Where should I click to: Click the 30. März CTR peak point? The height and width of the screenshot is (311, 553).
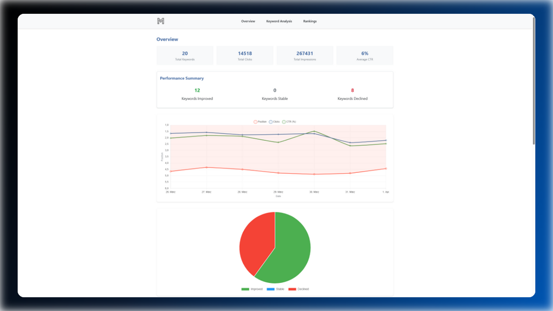(314, 131)
